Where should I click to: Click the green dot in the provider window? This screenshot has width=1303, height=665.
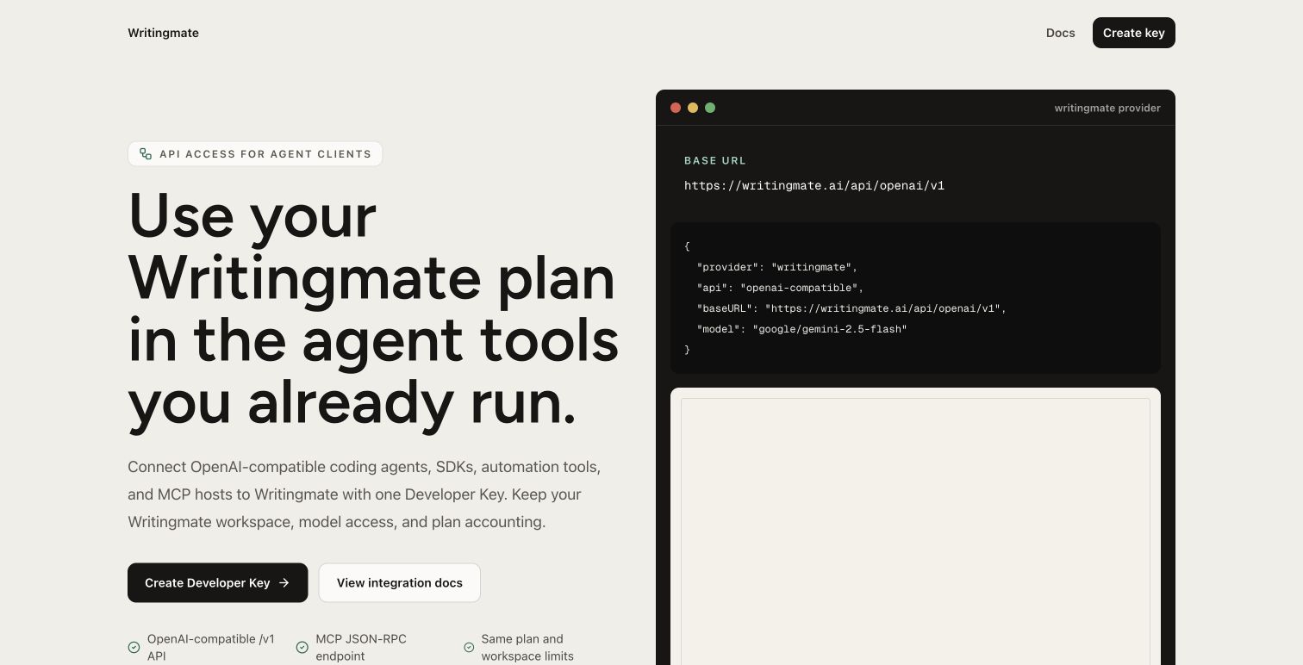point(710,108)
